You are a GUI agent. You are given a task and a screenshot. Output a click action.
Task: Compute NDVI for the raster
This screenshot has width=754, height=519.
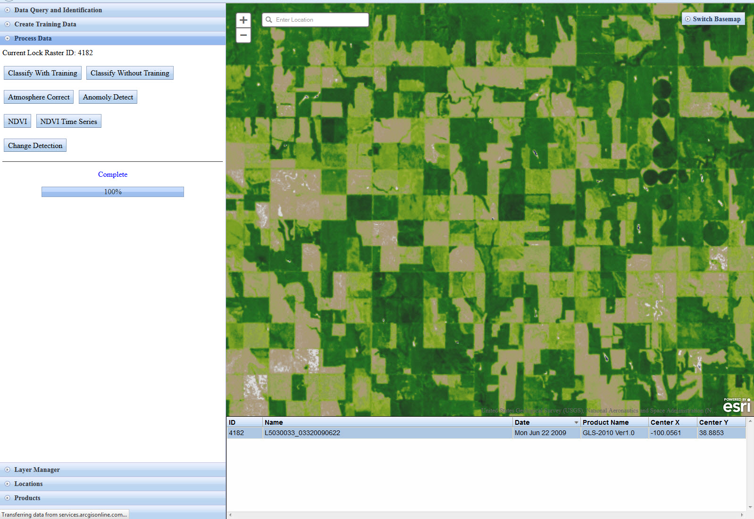point(17,122)
